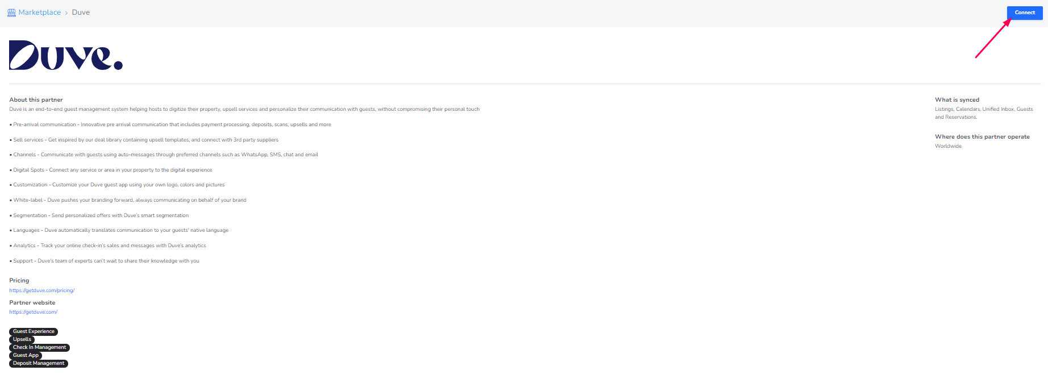1048x387 pixels.
Task: Click the Digital Spots bullet line
Action: (111, 170)
